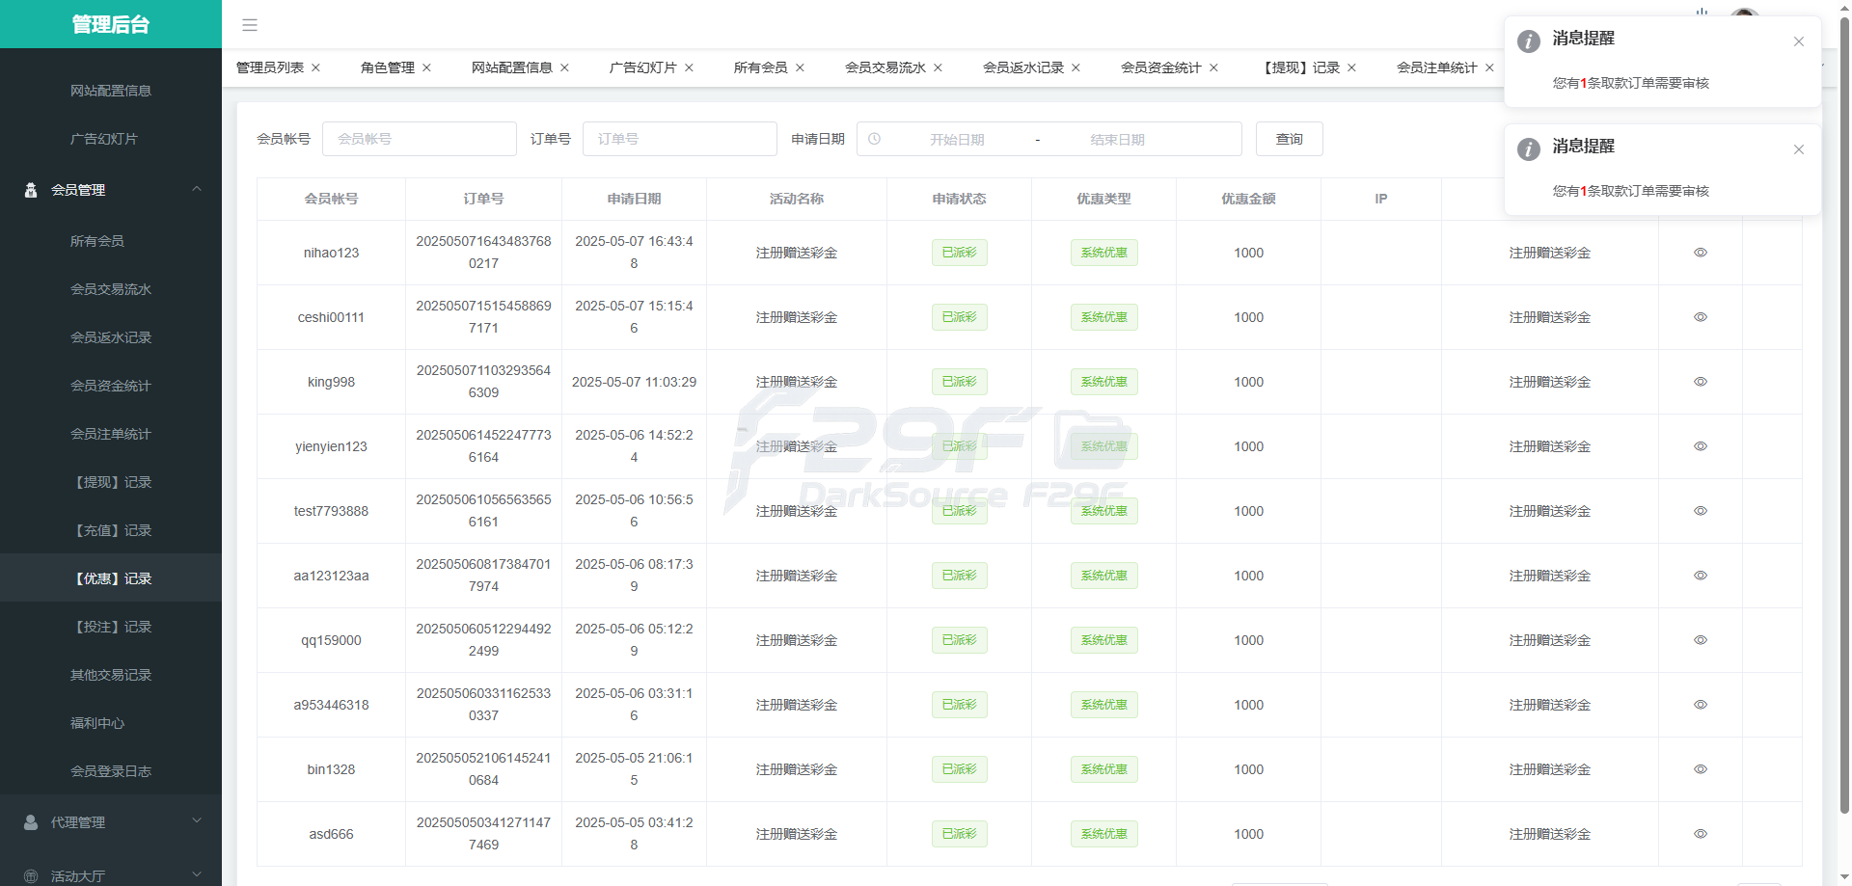Click the user avatar in header
This screenshot has height=886, width=1852.
tap(1744, 13)
